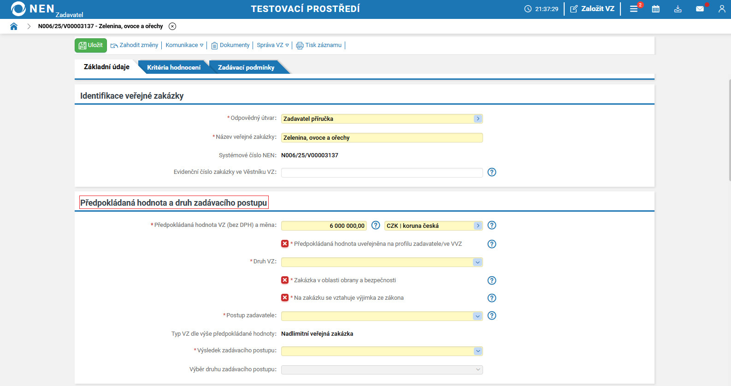Screen dimensions: 731x386
Task: Open the user profile icon
Action: [721, 9]
